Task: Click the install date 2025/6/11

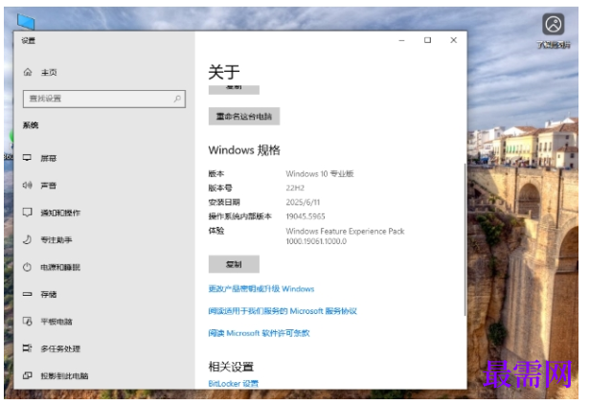Action: click(303, 202)
